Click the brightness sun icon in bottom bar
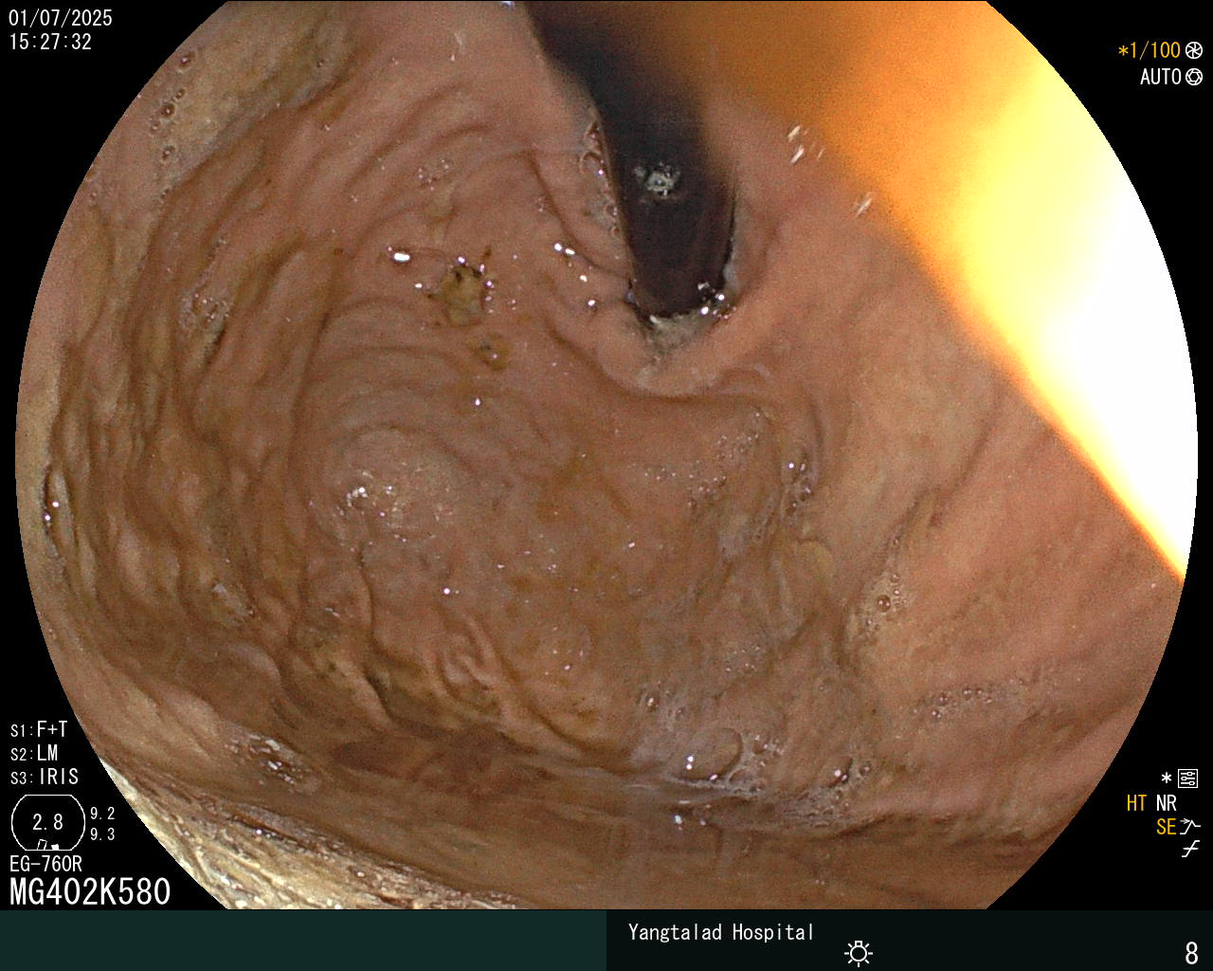Image resolution: width=1213 pixels, height=971 pixels. pos(859,953)
